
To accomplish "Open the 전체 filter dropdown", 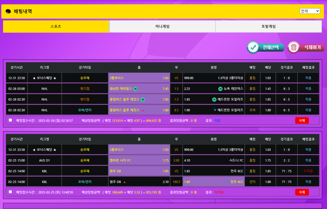I will tap(310, 11).
